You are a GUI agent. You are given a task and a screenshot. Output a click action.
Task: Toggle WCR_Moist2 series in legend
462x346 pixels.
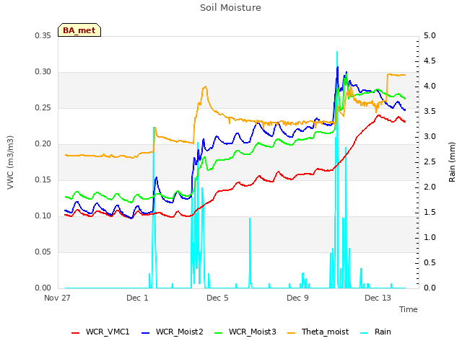pyautogui.click(x=173, y=332)
